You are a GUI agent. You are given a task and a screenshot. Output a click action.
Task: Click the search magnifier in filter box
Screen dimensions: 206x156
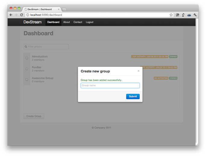coord(26,47)
